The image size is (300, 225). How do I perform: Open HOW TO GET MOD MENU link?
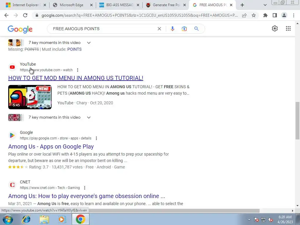tap(76, 78)
